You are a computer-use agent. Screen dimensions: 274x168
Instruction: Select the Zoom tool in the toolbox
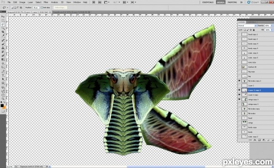[3, 99]
